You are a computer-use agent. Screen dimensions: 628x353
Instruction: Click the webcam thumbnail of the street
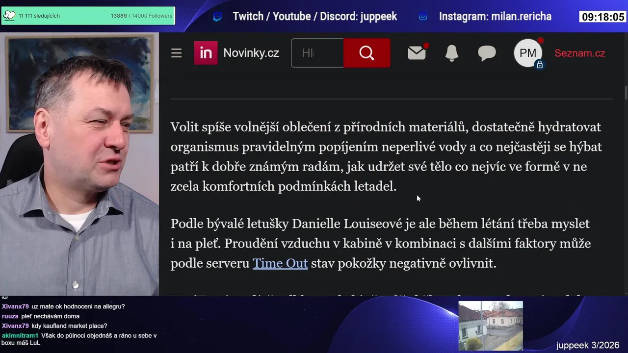[491, 326]
